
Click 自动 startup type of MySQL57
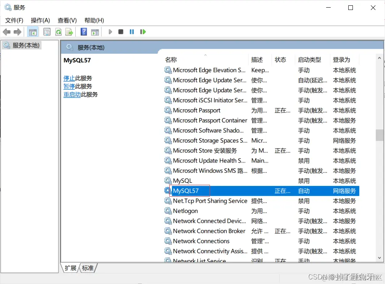point(304,191)
